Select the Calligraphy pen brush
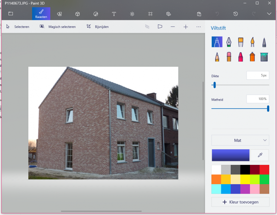277x215 pixels. pos(229,42)
